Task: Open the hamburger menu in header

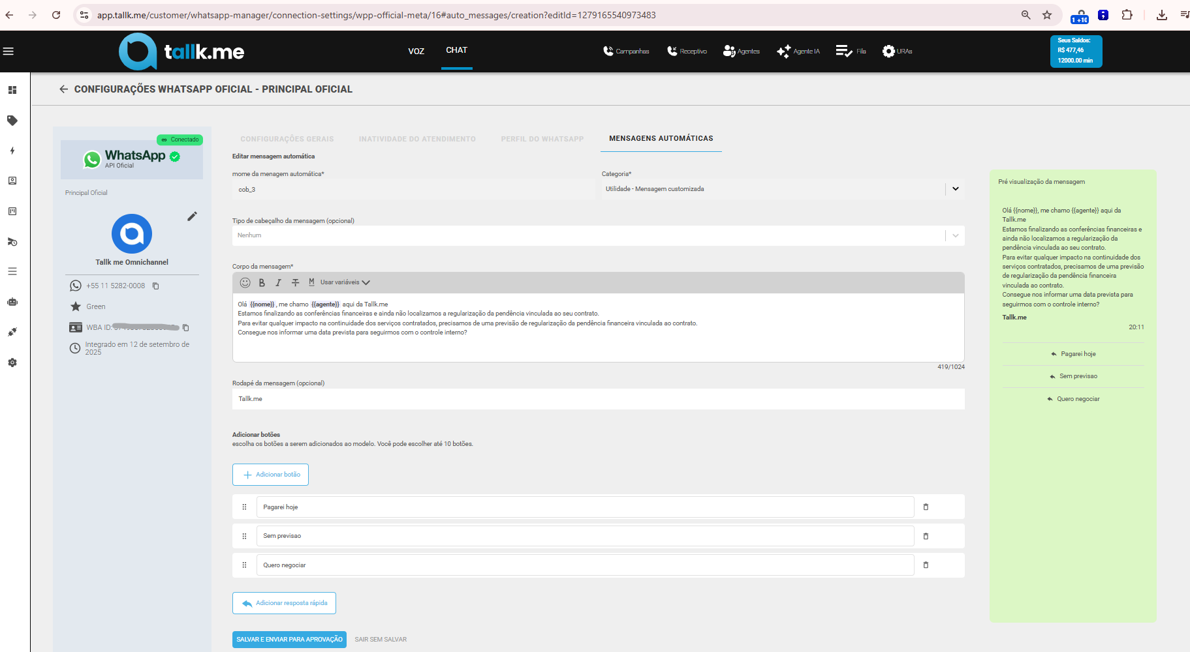Action: (8, 52)
